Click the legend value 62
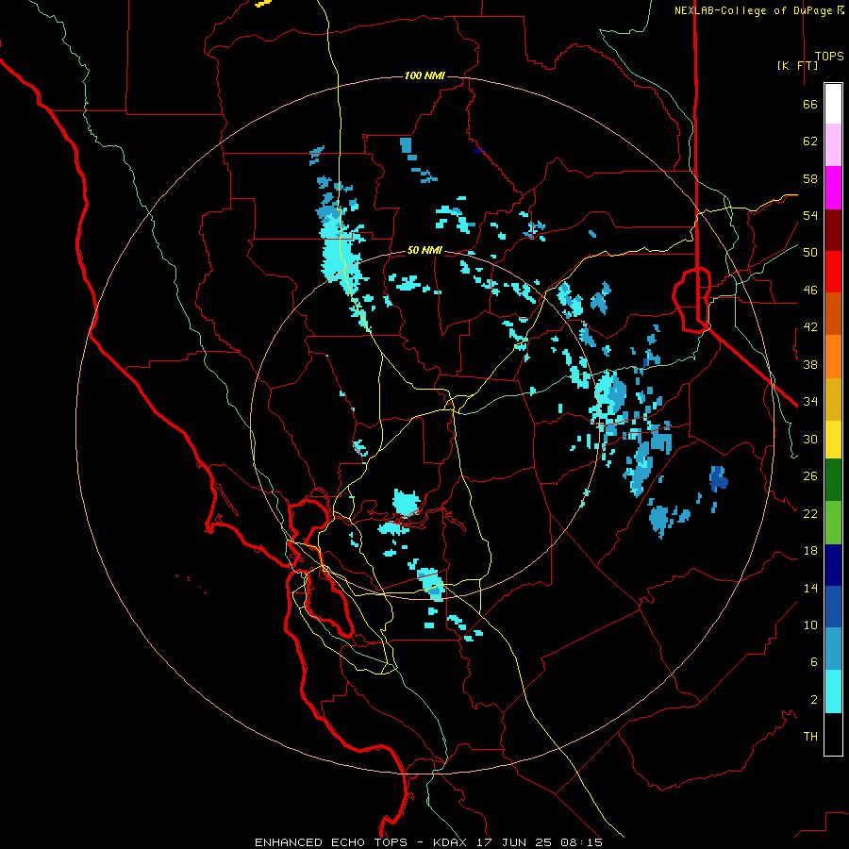The width and height of the screenshot is (849, 849). coord(810,141)
